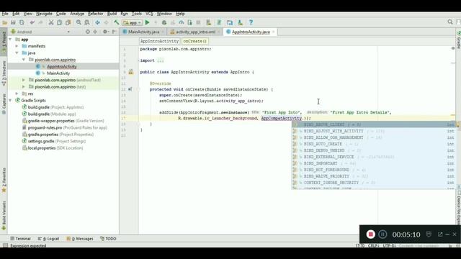Image resolution: width=461 pixels, height=259 pixels.
Task: Click the Cut scissors icon
Action: pyautogui.click(x=51, y=22)
